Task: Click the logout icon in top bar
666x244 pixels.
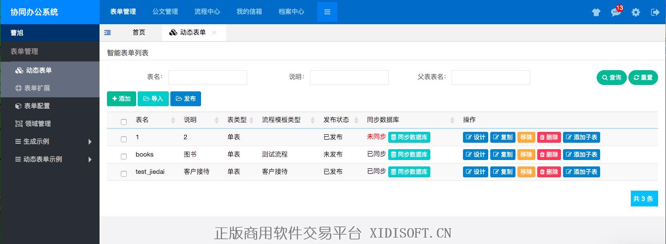Action: tap(655, 12)
